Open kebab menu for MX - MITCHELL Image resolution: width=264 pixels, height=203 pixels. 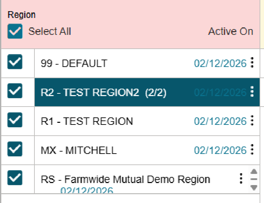[252, 150]
